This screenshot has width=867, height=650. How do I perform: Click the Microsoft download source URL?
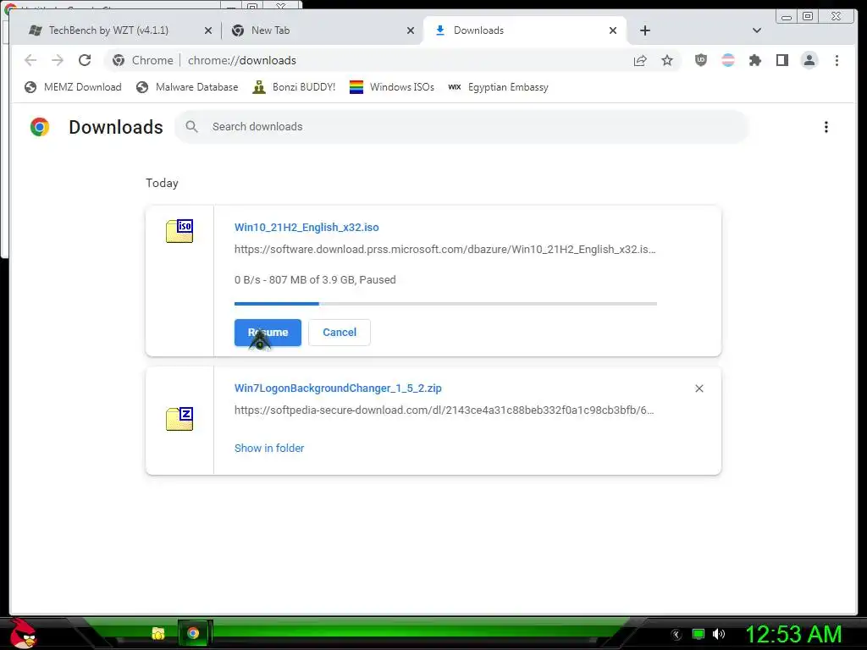click(x=445, y=250)
